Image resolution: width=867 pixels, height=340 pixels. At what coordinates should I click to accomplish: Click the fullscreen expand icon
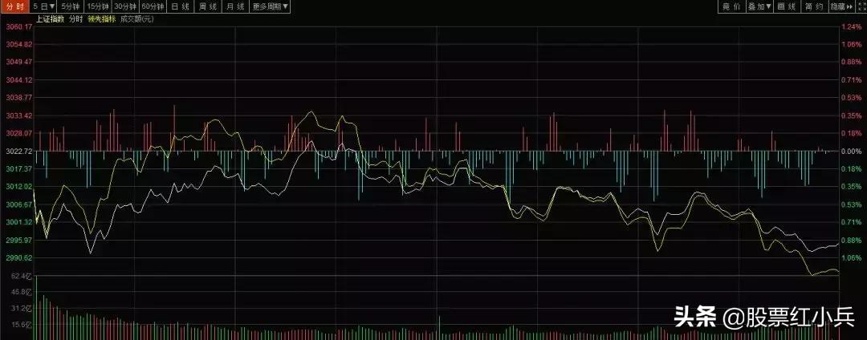[x=861, y=6]
